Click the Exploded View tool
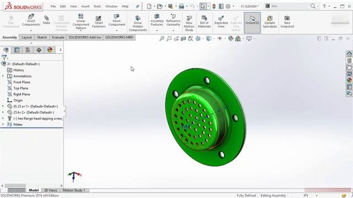 click(221, 21)
